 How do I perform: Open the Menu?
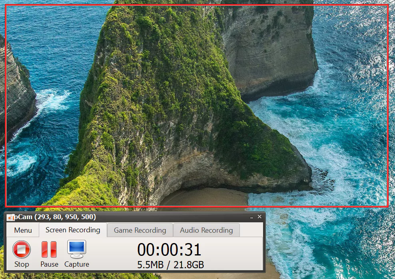pos(22,230)
